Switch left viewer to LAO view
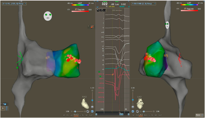The width and height of the screenshot is (205, 118). [x=71, y=115]
